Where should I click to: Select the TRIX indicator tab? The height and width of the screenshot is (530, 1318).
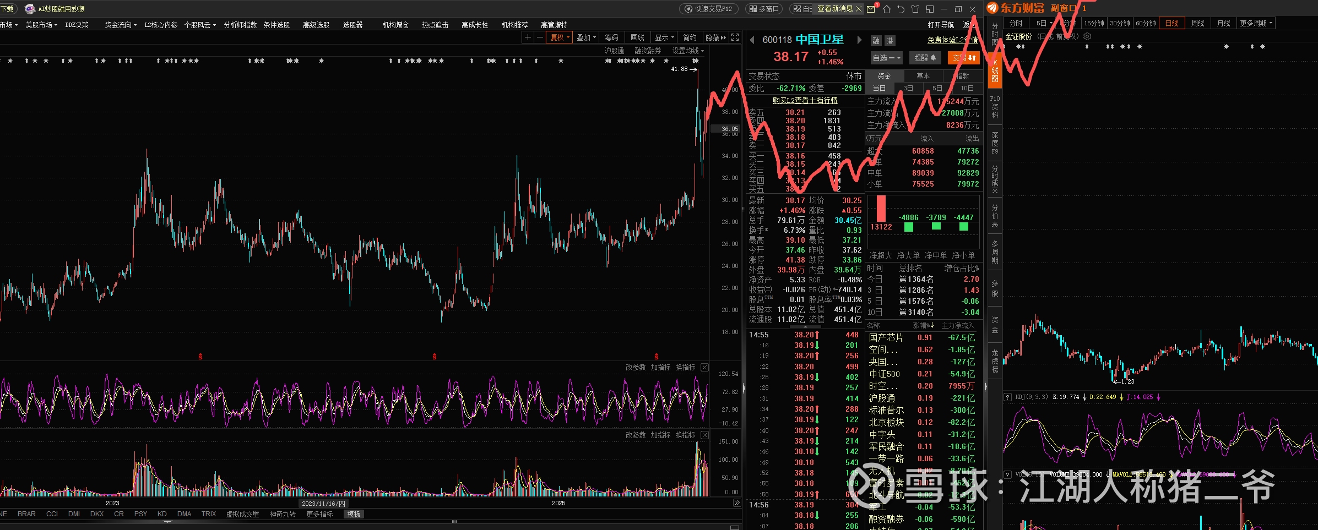click(209, 514)
